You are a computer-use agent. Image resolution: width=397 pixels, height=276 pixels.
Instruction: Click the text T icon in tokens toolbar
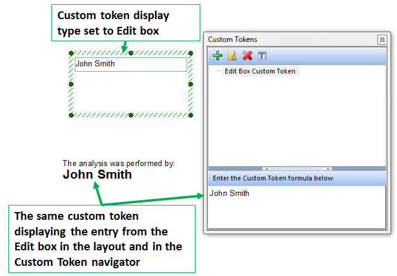262,56
